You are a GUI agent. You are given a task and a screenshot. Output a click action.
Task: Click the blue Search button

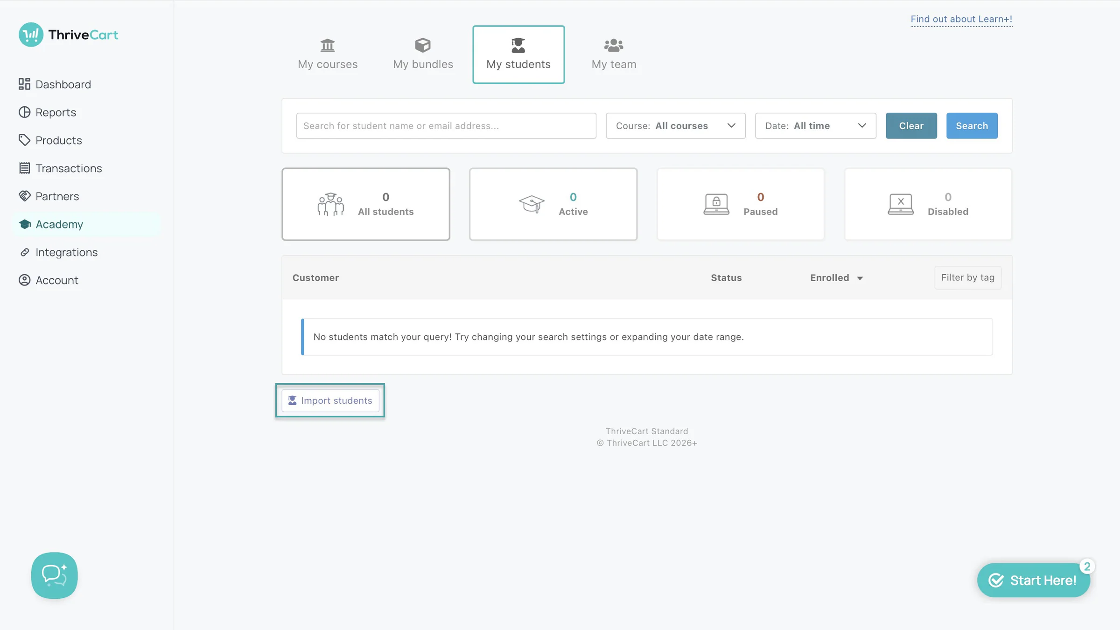coord(972,126)
